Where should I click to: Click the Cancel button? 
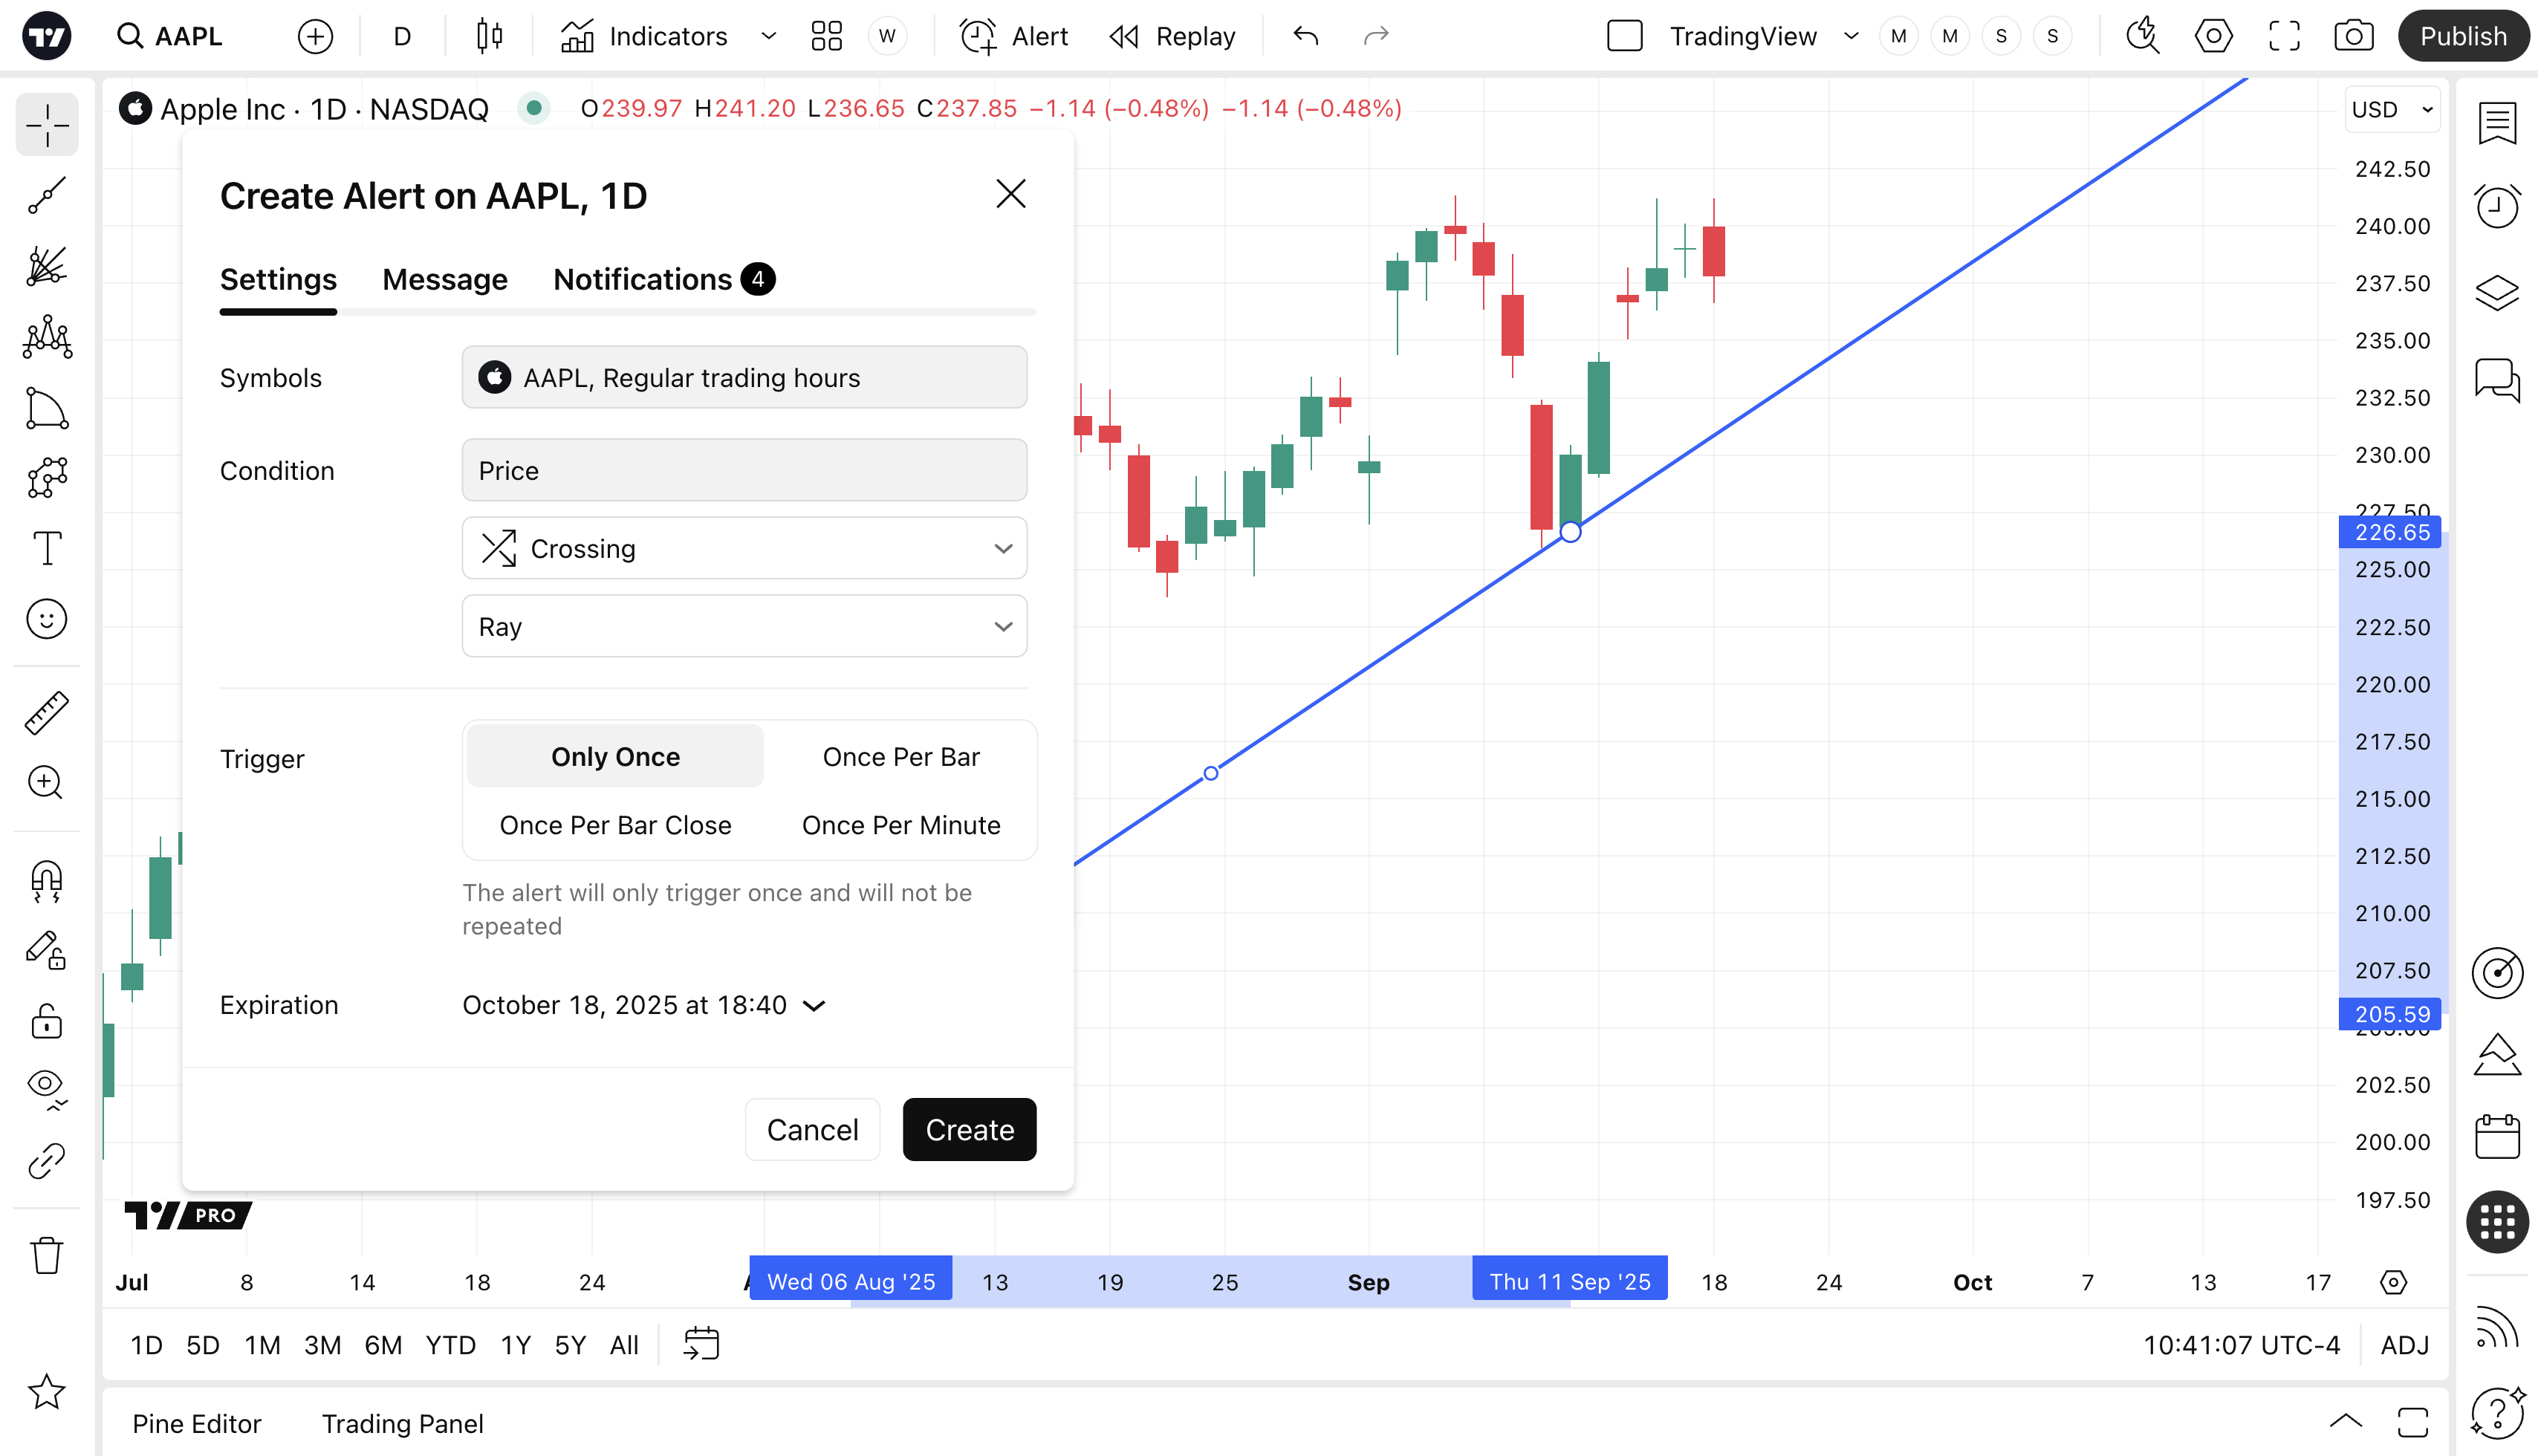pyautogui.click(x=812, y=1130)
